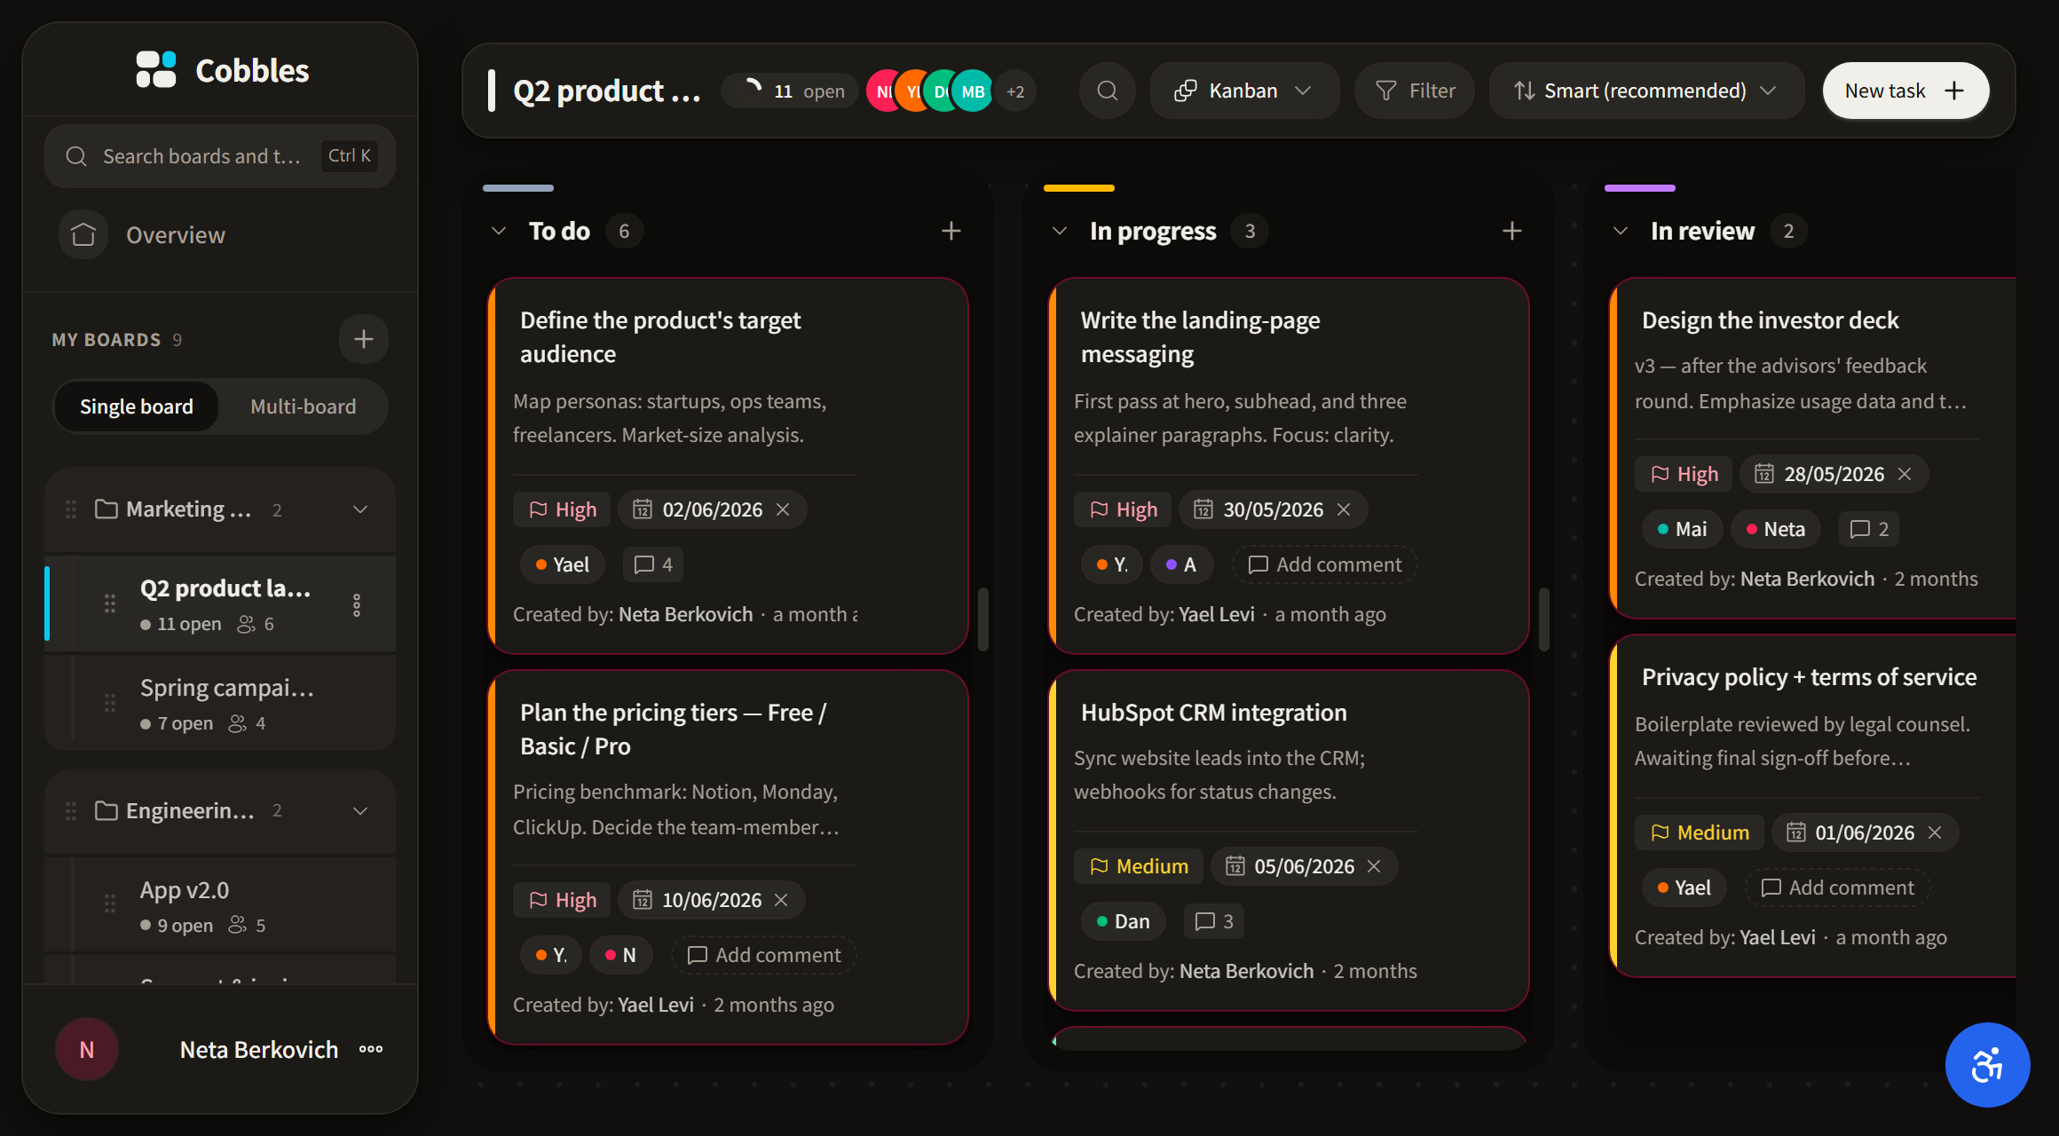Screen dimensions: 2059x1136
Task: Grab the Marketing folder drag handle
Action: (x=71, y=509)
